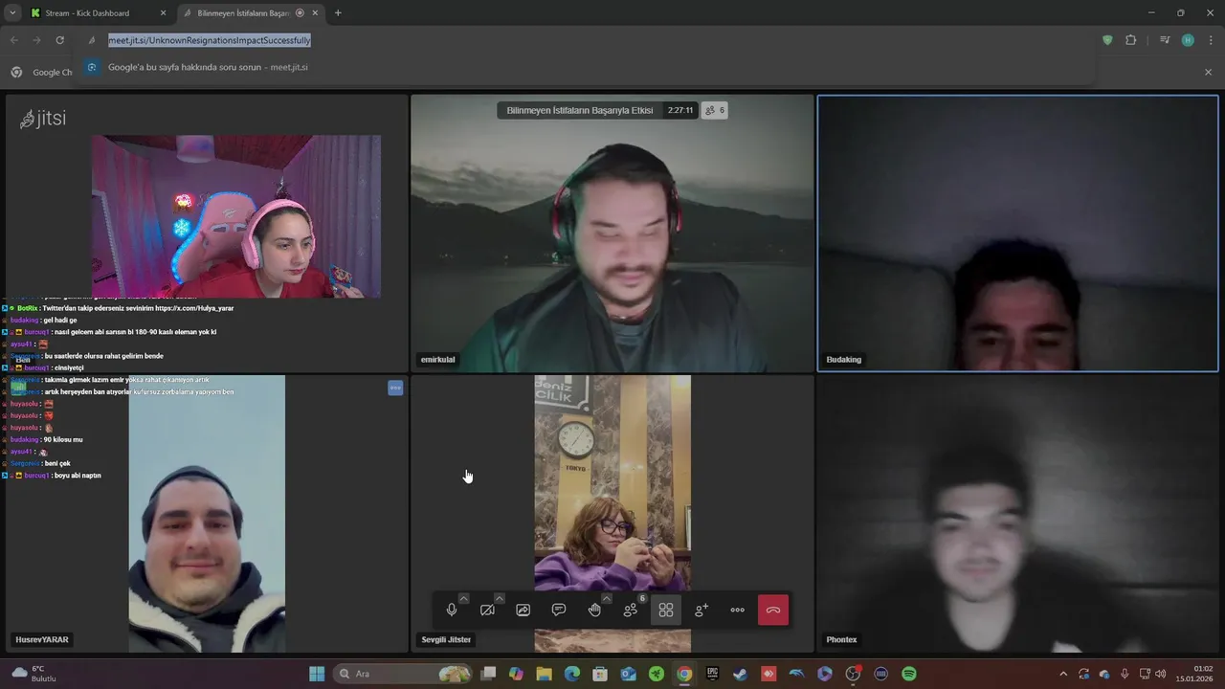1225x689 pixels.
Task: Open audio settings arrow above microphone
Action: pyautogui.click(x=464, y=599)
